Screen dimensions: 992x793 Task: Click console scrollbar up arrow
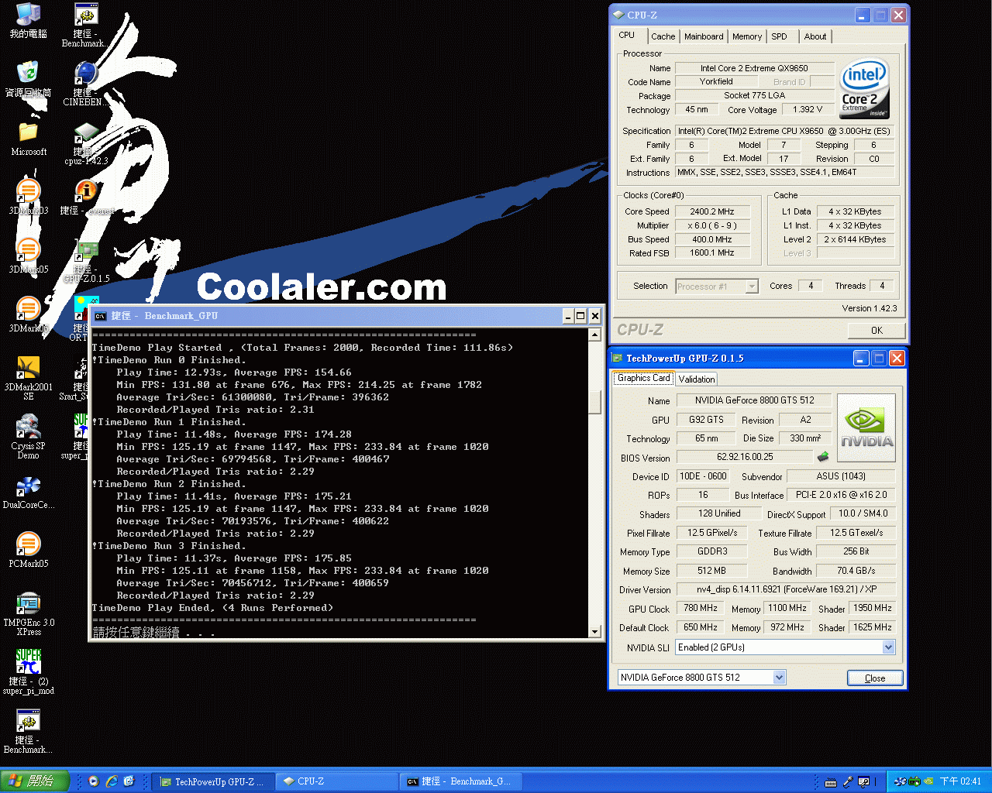(594, 335)
